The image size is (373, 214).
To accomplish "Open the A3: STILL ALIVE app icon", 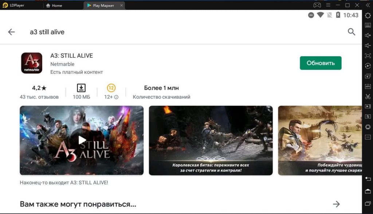I will 32,63.
